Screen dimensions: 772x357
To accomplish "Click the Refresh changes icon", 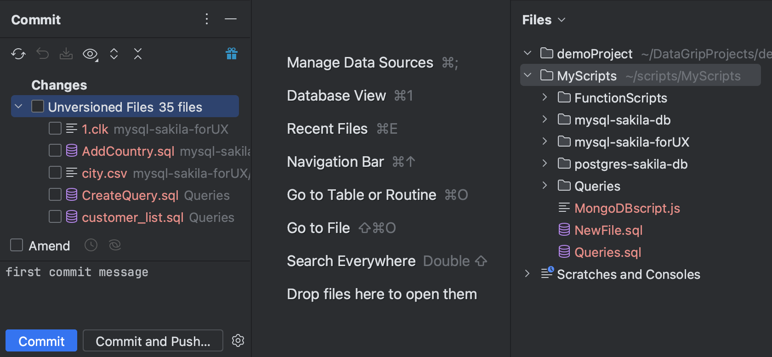I will coord(18,54).
